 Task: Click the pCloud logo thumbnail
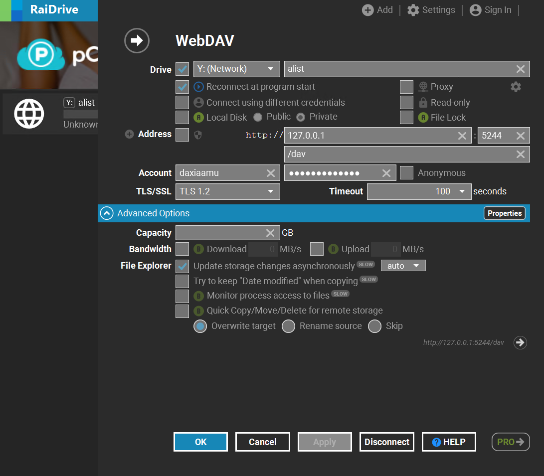point(49,55)
